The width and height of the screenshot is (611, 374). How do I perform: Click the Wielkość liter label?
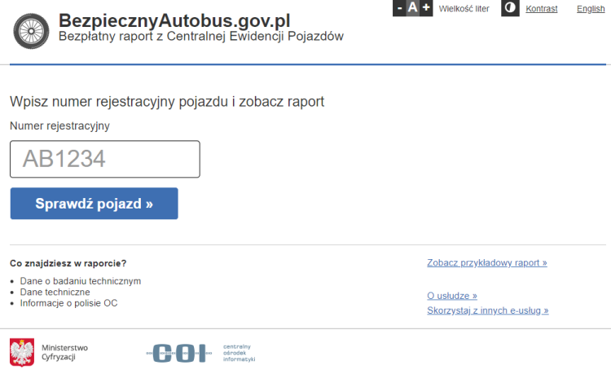tap(464, 9)
